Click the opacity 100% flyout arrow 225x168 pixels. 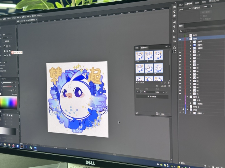tap(212, 6)
